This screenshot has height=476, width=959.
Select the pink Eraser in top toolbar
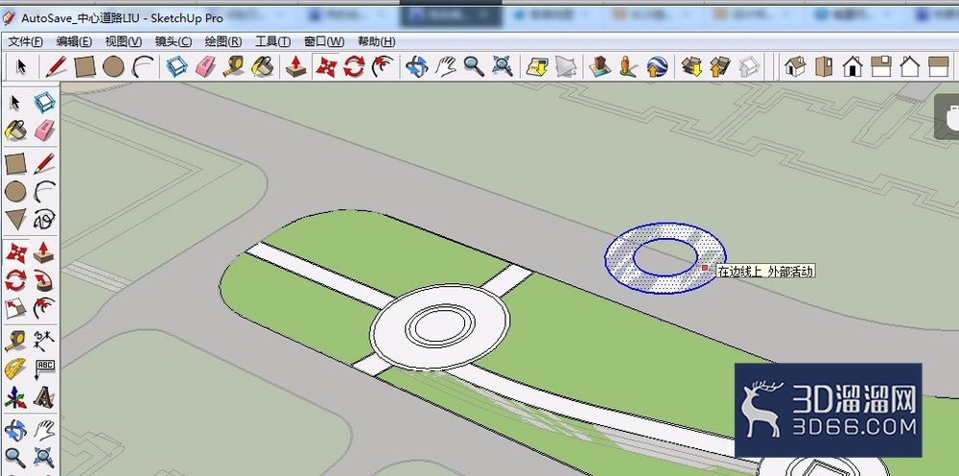[205, 66]
